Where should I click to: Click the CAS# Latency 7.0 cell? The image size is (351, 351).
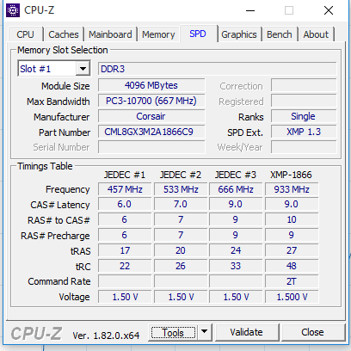[181, 204]
